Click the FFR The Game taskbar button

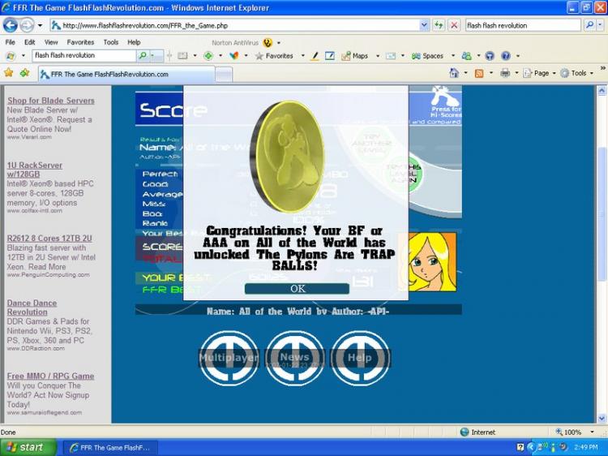(110, 447)
